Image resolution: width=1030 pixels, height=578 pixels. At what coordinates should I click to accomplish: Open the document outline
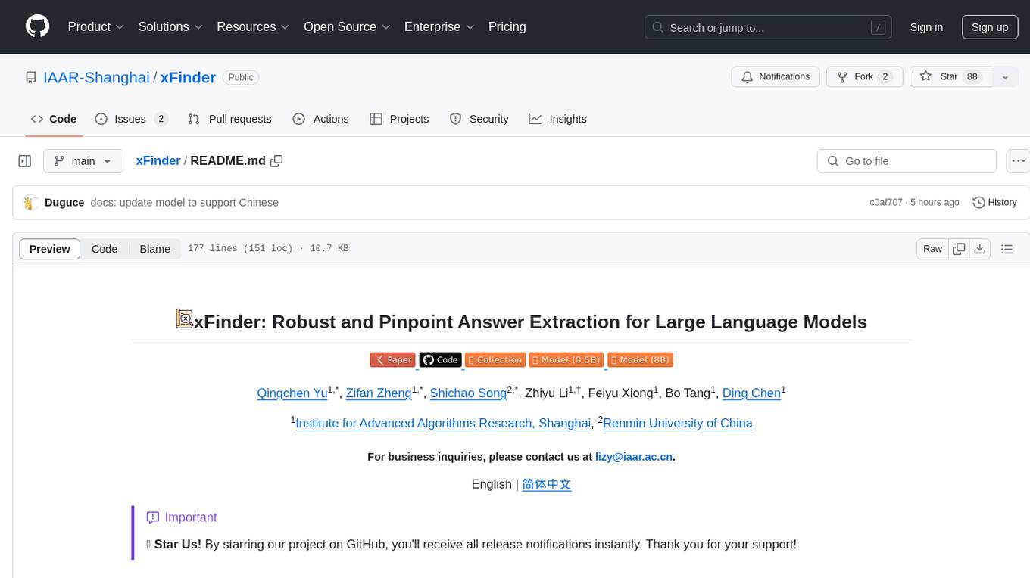pyautogui.click(x=1007, y=249)
